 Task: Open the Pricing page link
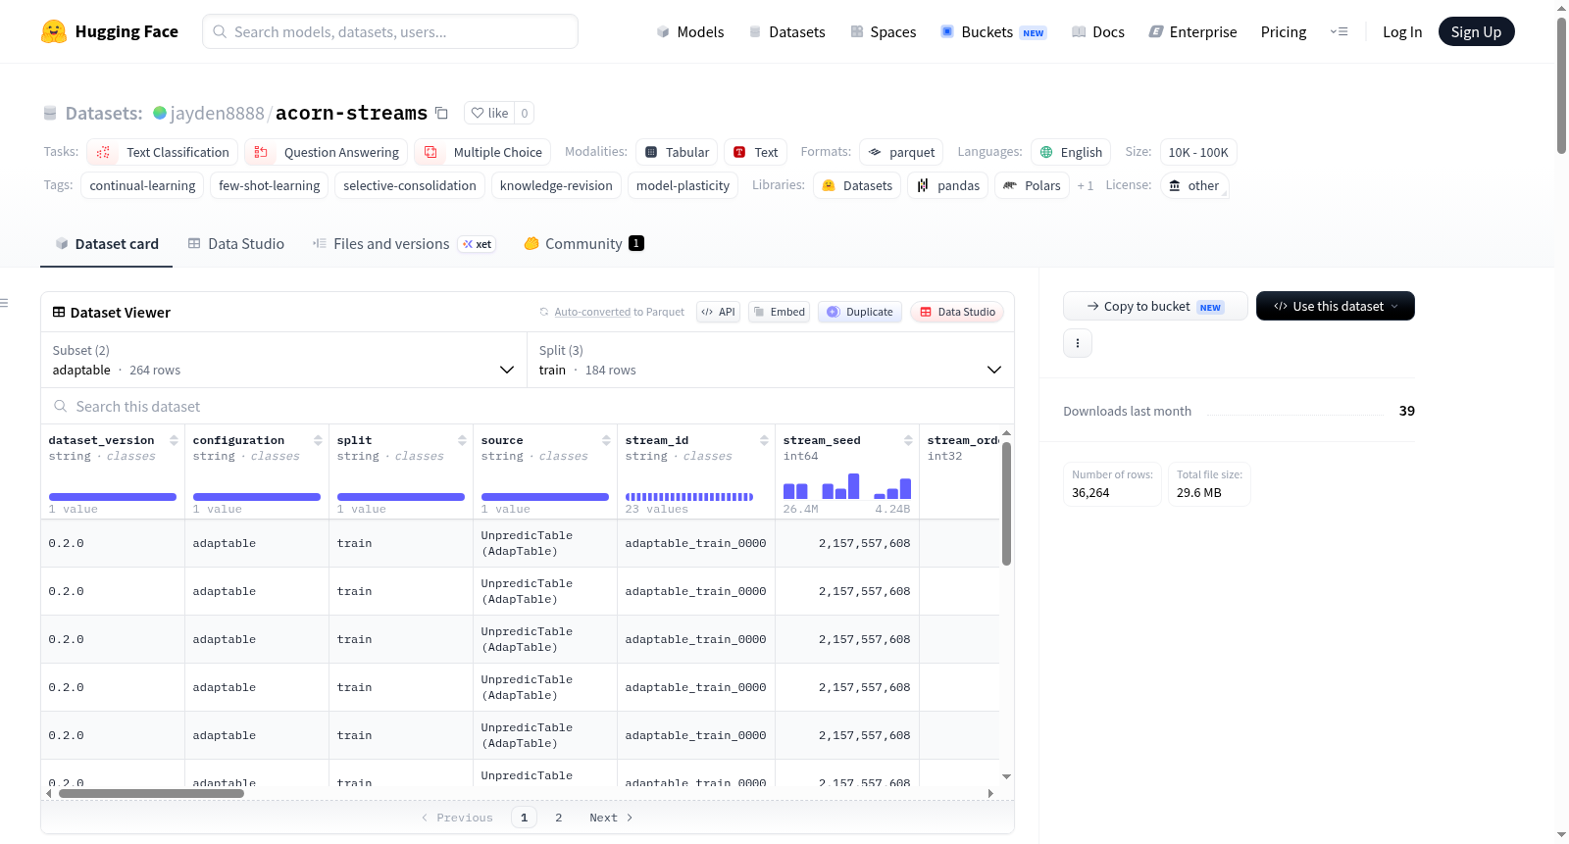(x=1284, y=31)
